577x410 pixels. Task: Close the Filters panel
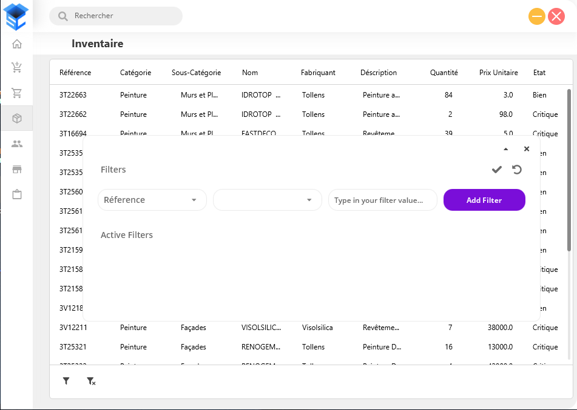point(527,149)
